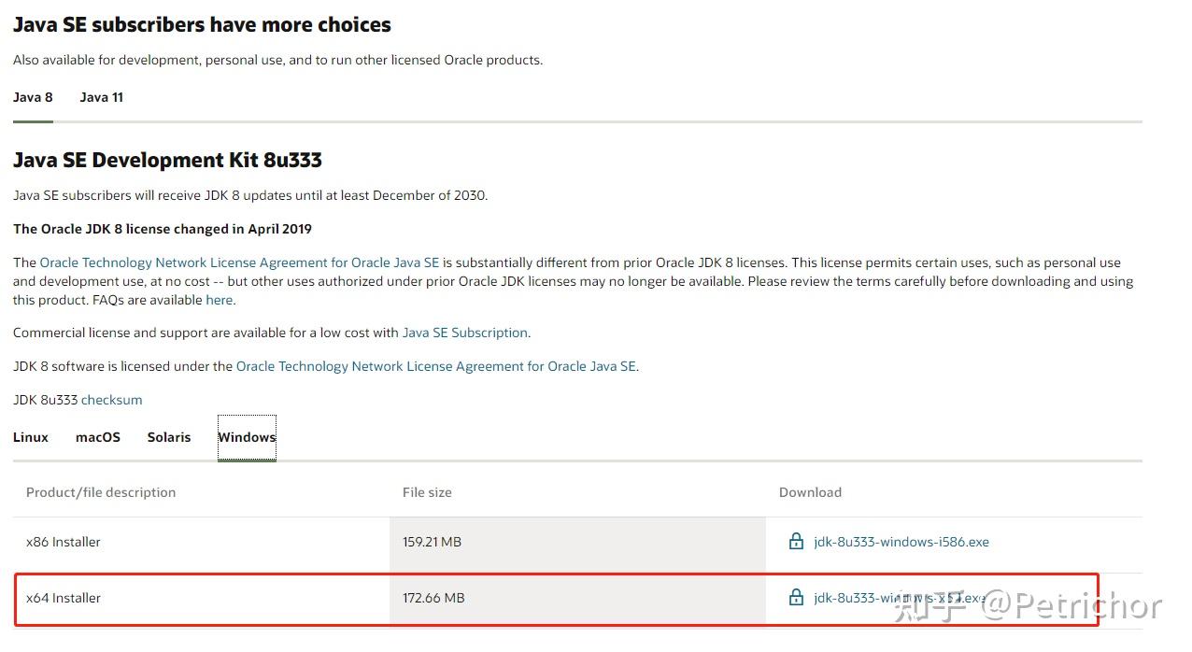Show macOS downloads tab
This screenshot has height=652, width=1192.
click(98, 437)
